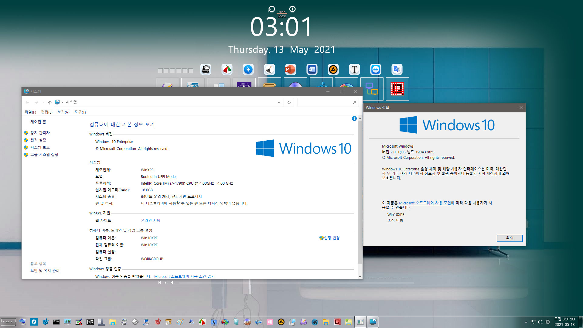Click the Show label above the clock
The width and height of the screenshot is (583, 328).
(x=282, y=16)
